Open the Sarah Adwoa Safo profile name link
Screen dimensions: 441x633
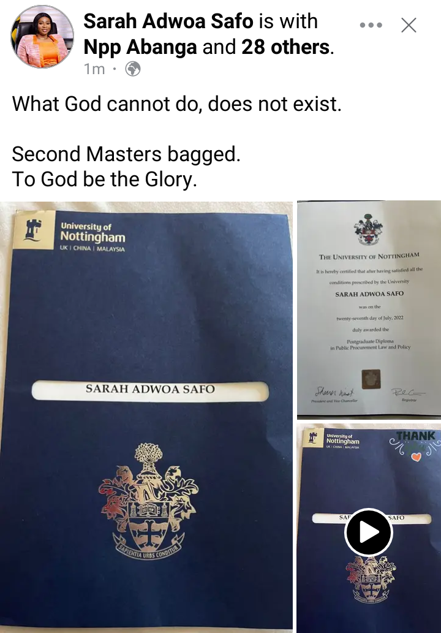coord(168,21)
